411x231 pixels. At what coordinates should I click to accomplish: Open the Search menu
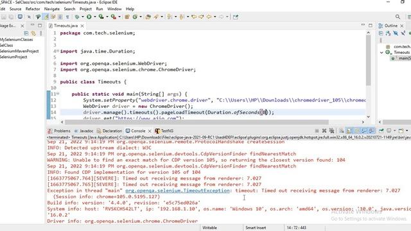69,9
